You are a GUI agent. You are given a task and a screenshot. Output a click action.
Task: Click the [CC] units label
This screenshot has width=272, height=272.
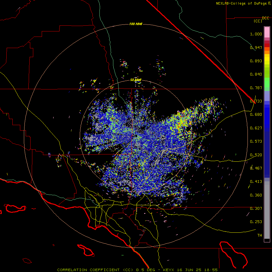(x=258, y=21)
